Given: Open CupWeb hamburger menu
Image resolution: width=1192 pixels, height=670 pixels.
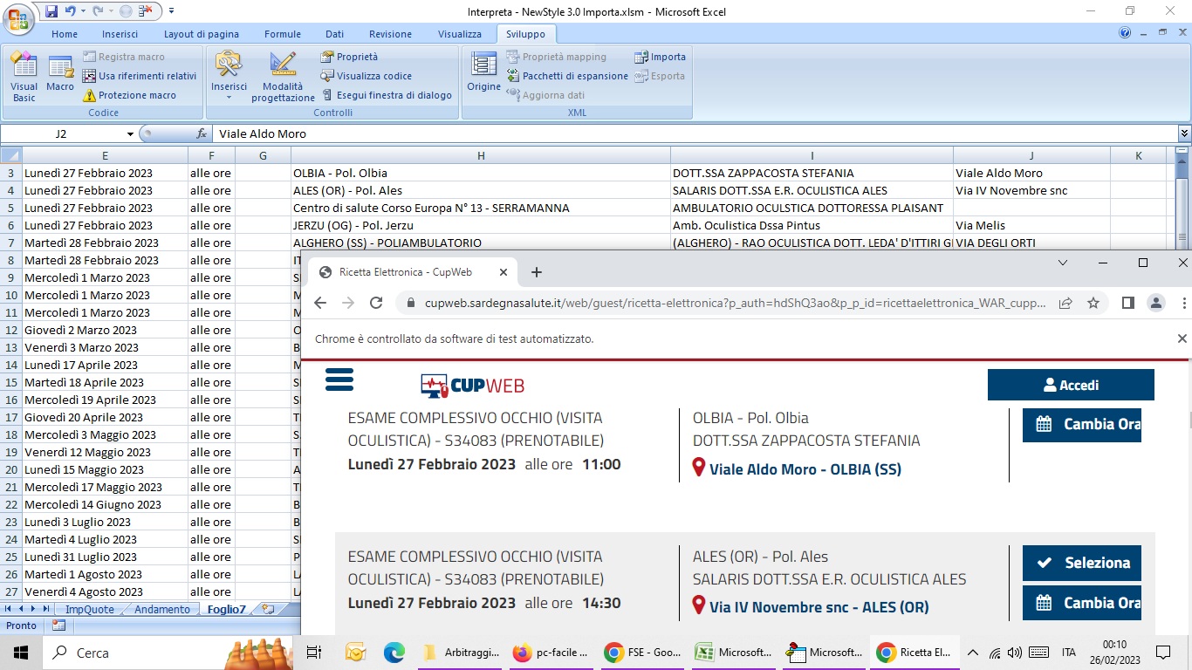Looking at the screenshot, I should tap(339, 379).
